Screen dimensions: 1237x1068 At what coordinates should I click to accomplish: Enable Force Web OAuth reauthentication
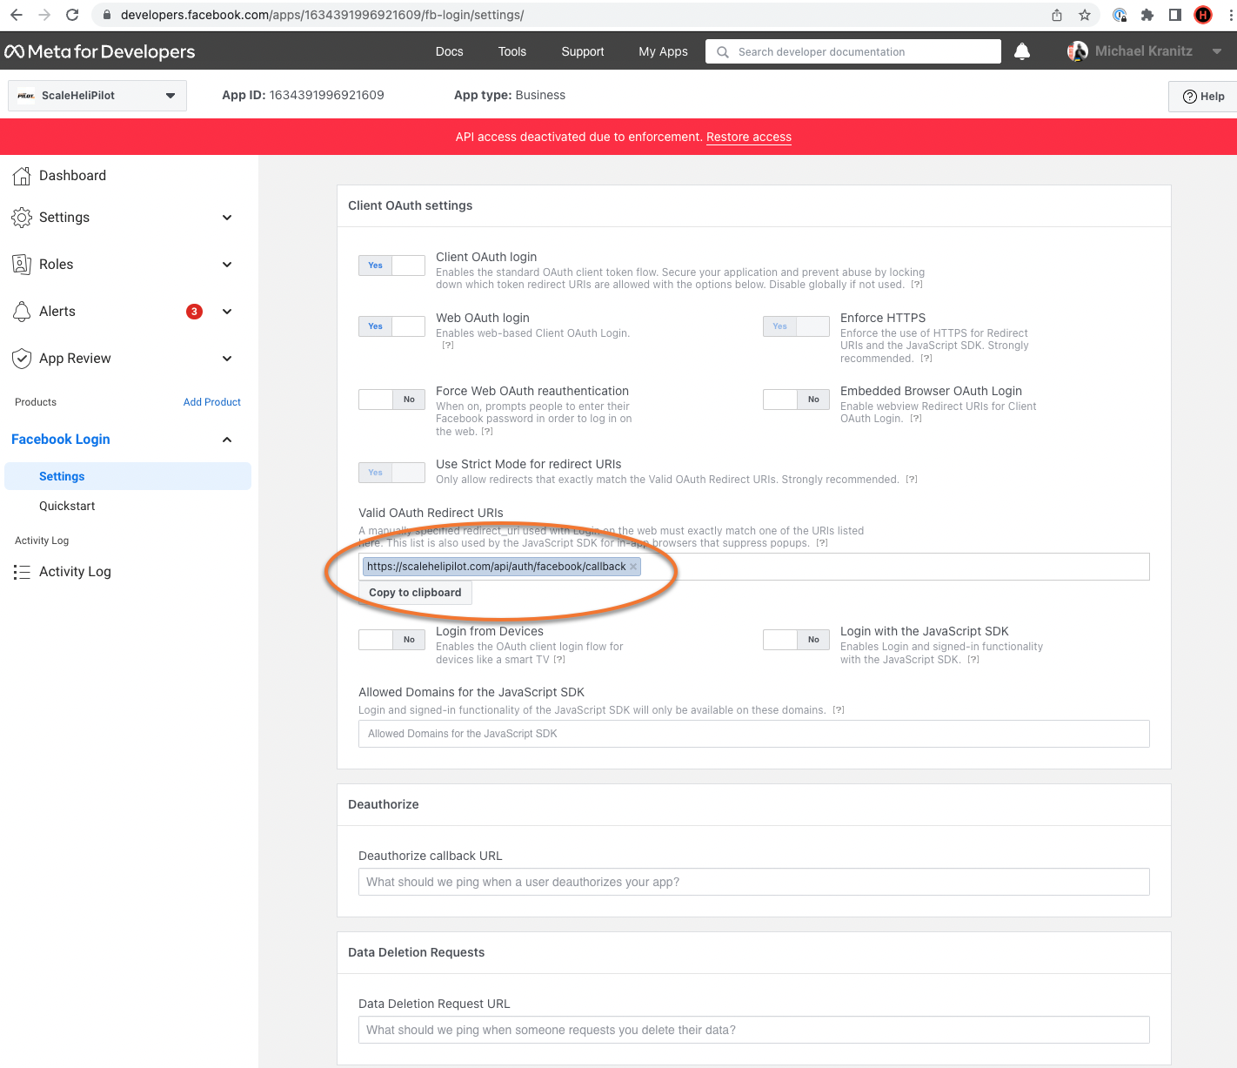point(391,400)
